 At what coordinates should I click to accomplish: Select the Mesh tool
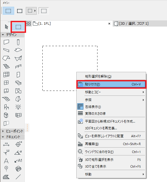[6, 99]
